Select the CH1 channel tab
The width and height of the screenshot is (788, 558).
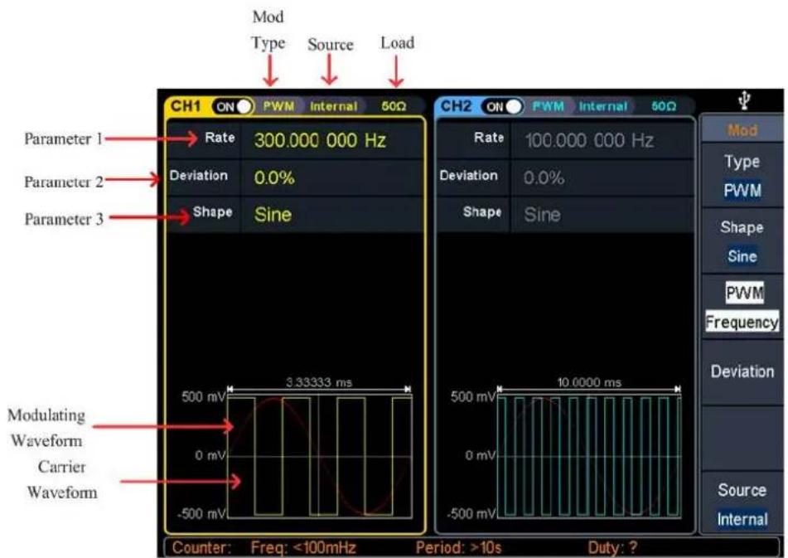(186, 106)
